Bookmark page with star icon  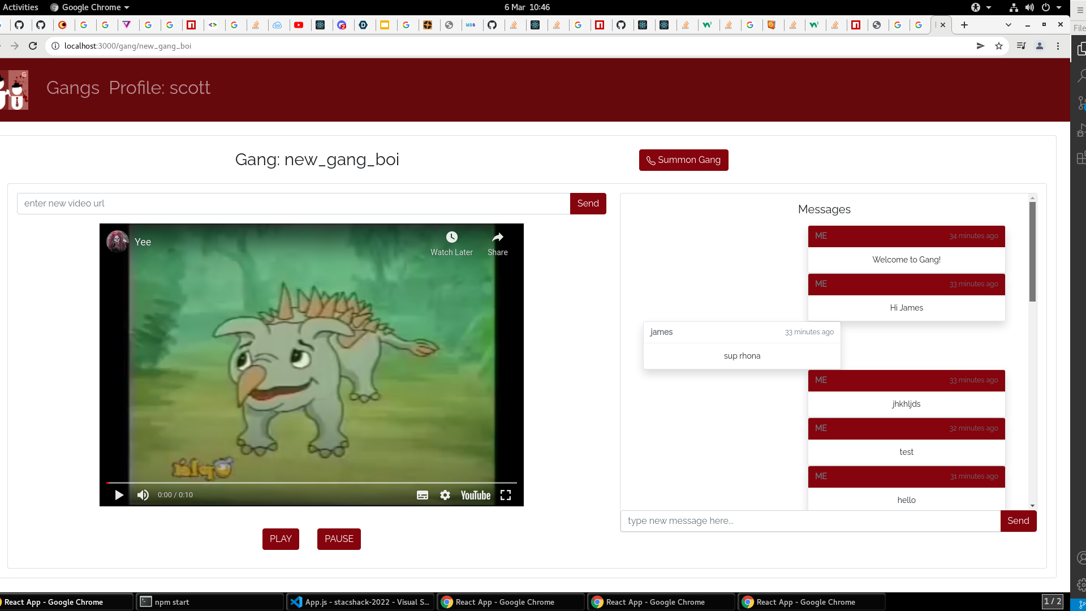pos(999,46)
